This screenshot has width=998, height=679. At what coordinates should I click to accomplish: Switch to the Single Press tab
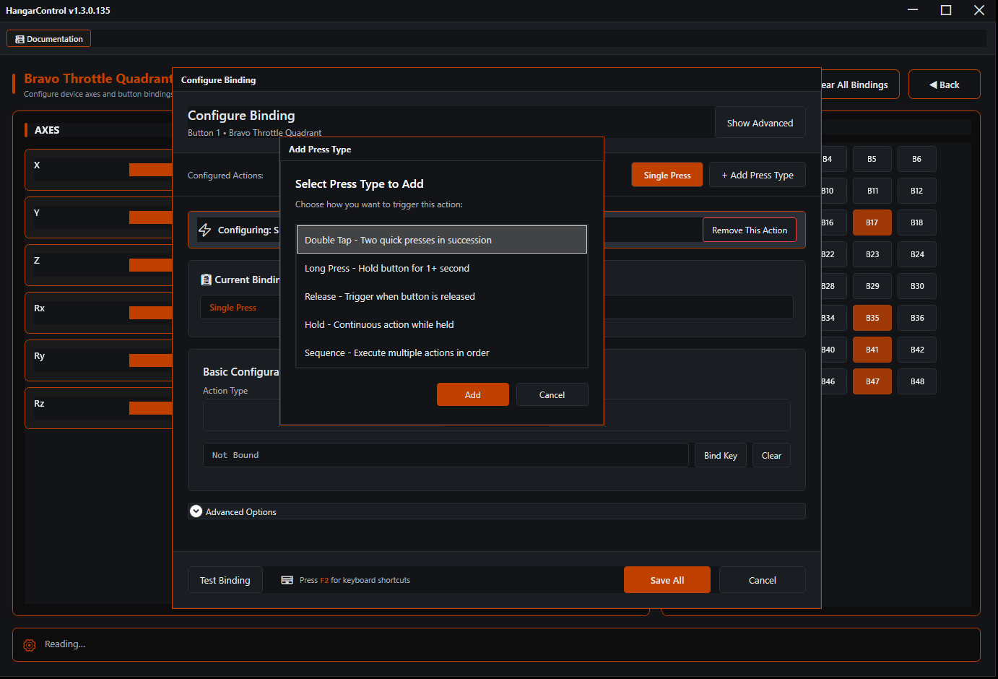(x=667, y=174)
